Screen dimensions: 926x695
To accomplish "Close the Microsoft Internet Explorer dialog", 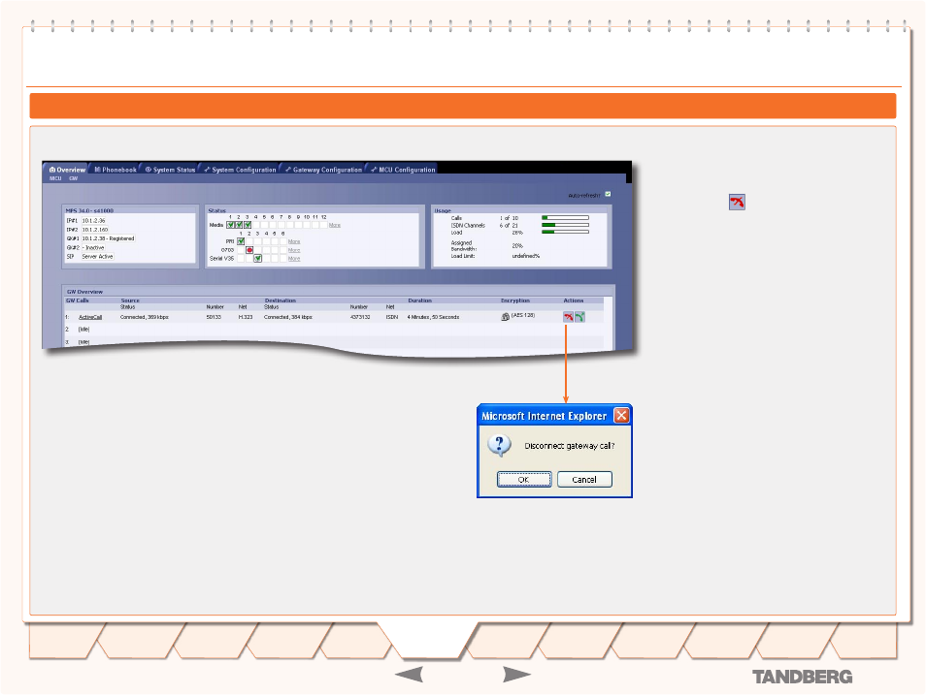I will (x=621, y=416).
